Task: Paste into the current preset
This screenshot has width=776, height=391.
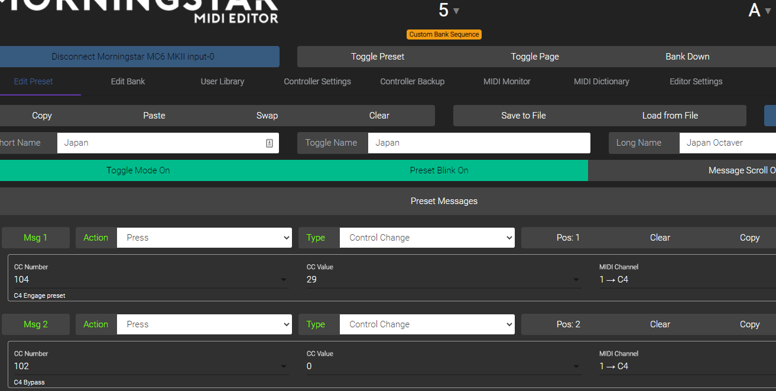Action: click(154, 116)
